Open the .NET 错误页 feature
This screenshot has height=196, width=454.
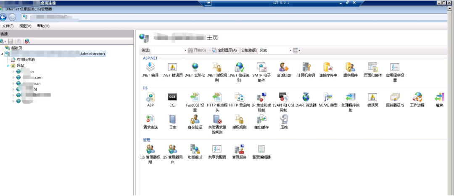click(172, 70)
